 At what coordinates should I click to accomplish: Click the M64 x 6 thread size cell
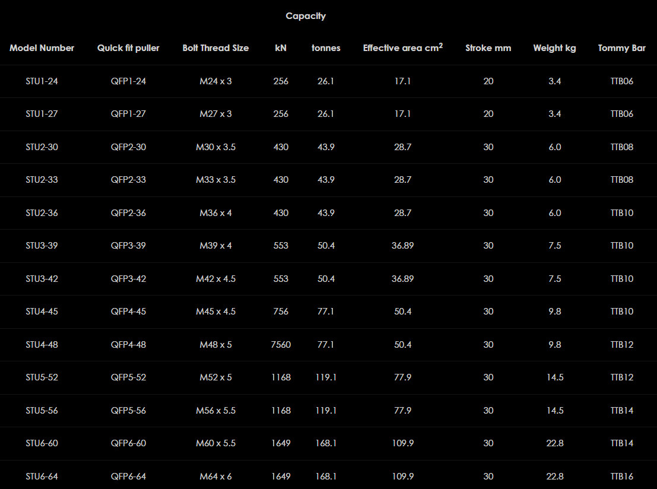tap(215, 477)
